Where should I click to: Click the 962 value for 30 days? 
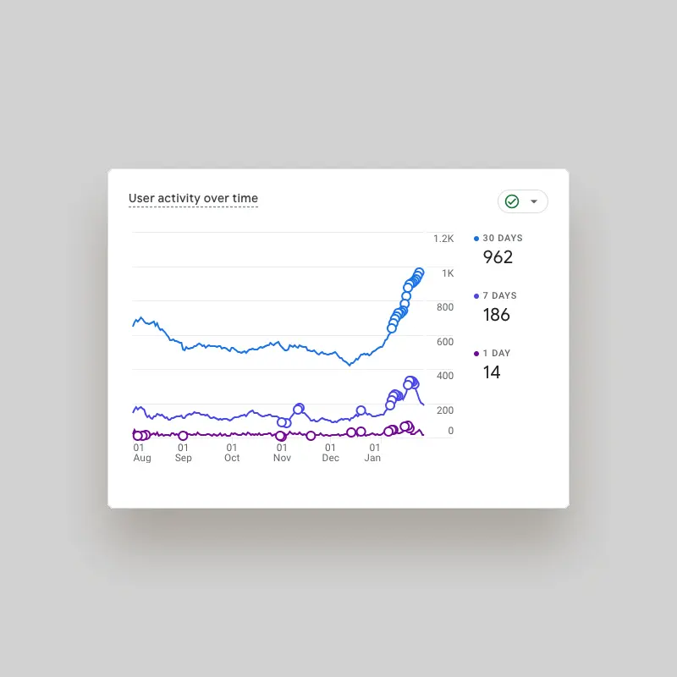(498, 257)
